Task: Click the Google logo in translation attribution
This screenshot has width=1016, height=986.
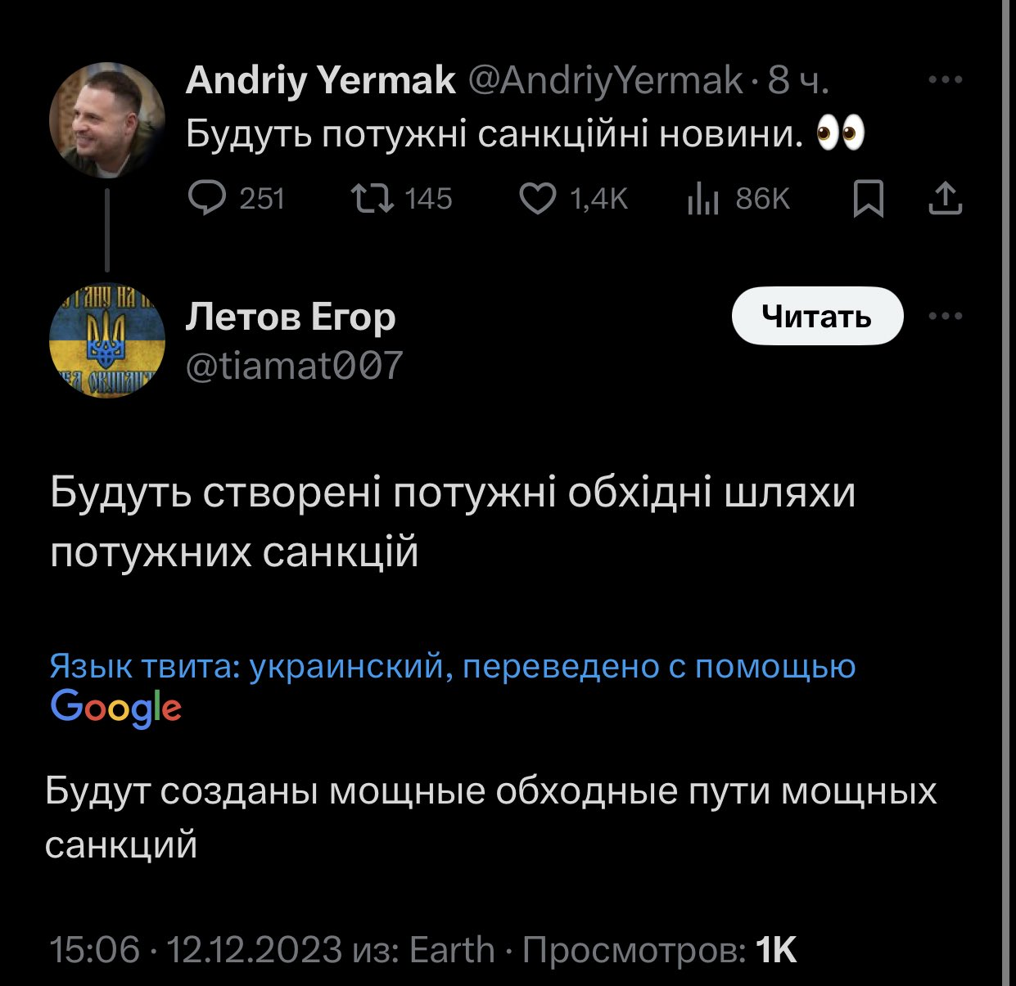Action: [x=115, y=708]
